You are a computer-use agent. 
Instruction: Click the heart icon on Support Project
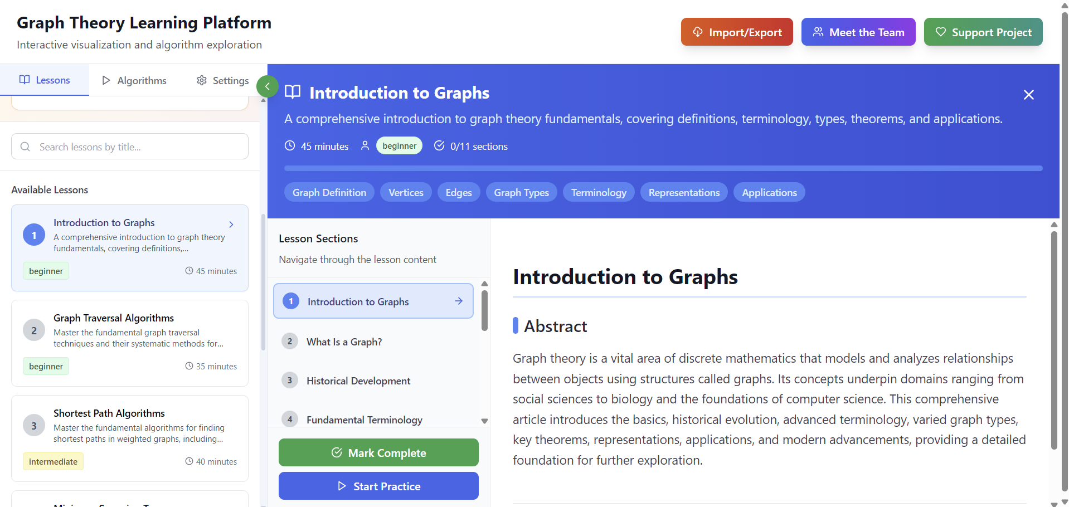[x=940, y=32]
